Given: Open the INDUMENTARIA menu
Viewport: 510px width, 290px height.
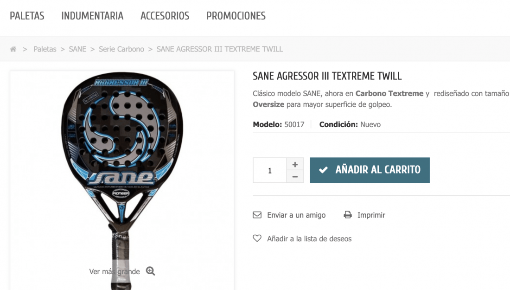Looking at the screenshot, I should click(92, 16).
